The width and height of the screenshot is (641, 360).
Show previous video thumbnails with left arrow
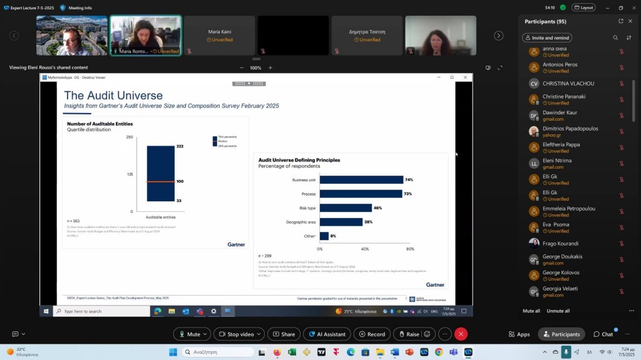[14, 36]
